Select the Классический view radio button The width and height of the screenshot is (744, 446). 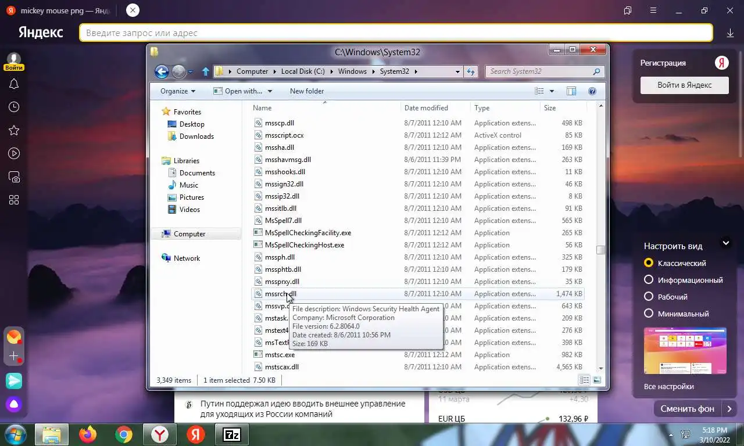[x=649, y=263]
